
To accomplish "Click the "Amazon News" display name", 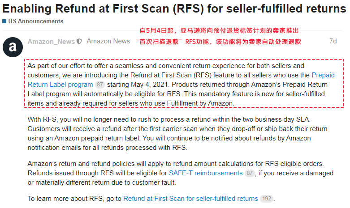I will click(108, 41).
